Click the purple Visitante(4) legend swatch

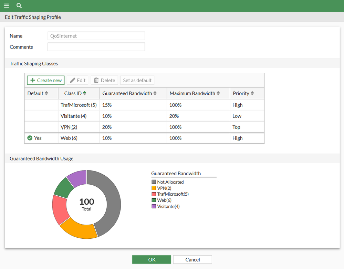[x=154, y=206]
